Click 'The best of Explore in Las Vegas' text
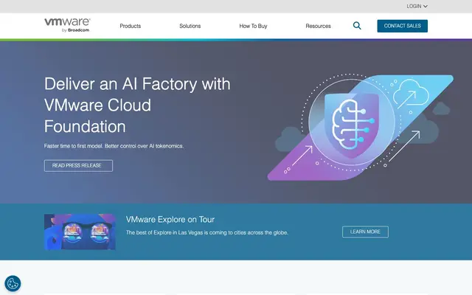Screen dimensions: 472x295 (x=206, y=233)
